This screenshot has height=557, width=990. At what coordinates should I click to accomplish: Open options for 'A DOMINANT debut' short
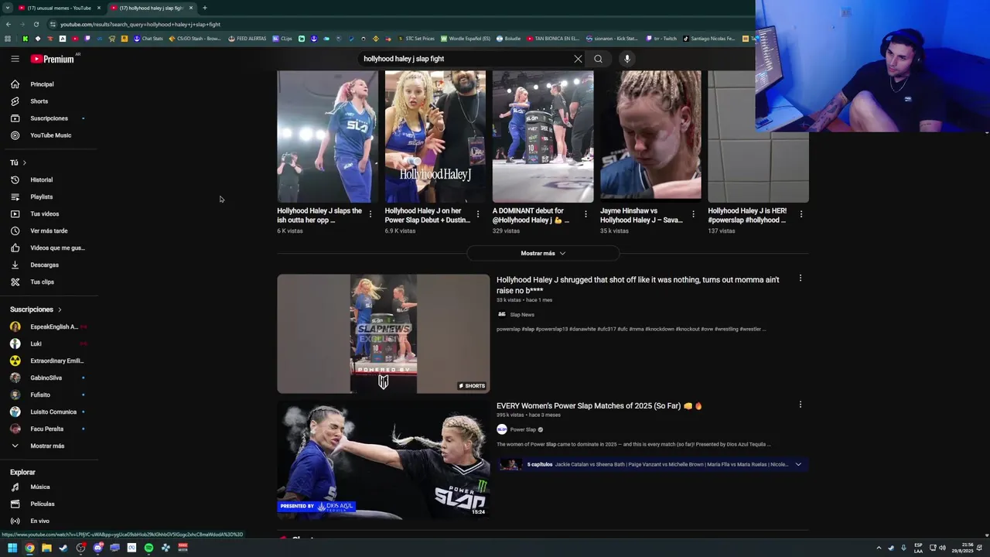585,214
